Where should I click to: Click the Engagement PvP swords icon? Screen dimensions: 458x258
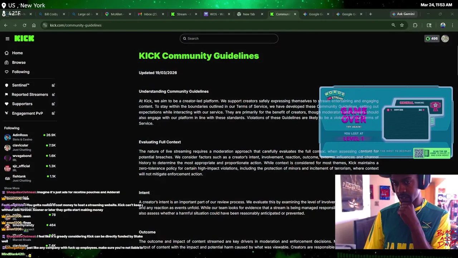pos(6,113)
